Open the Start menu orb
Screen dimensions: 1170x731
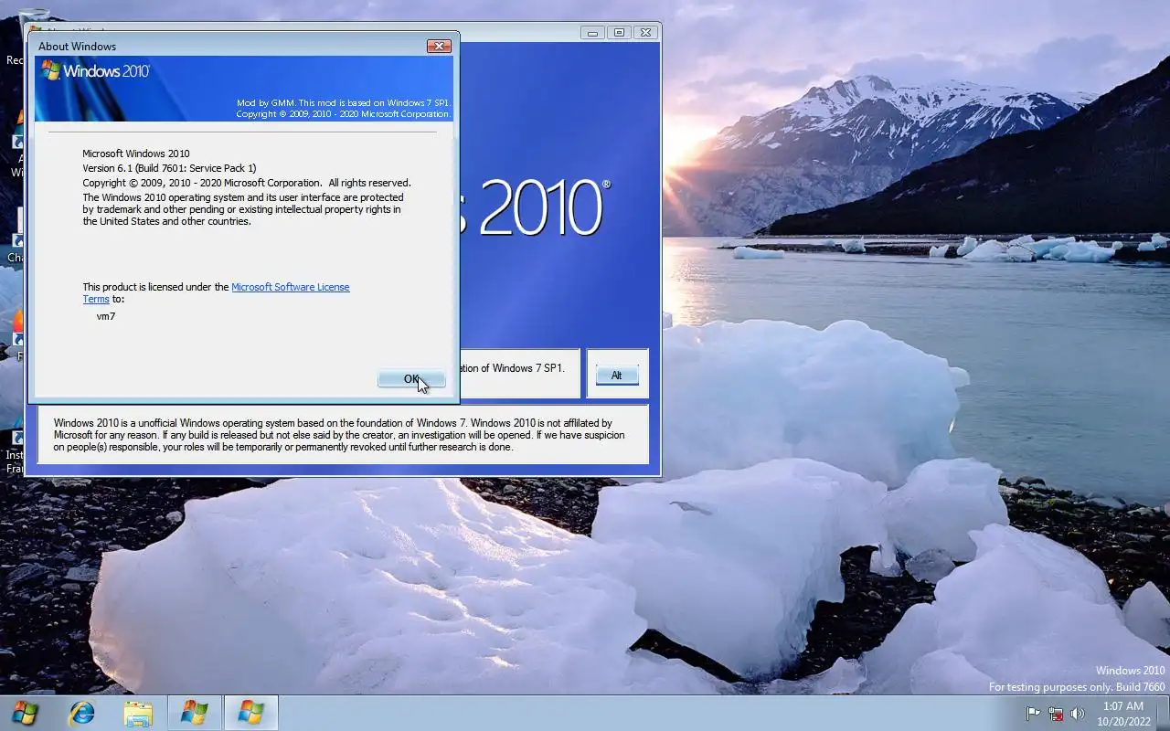coord(25,713)
